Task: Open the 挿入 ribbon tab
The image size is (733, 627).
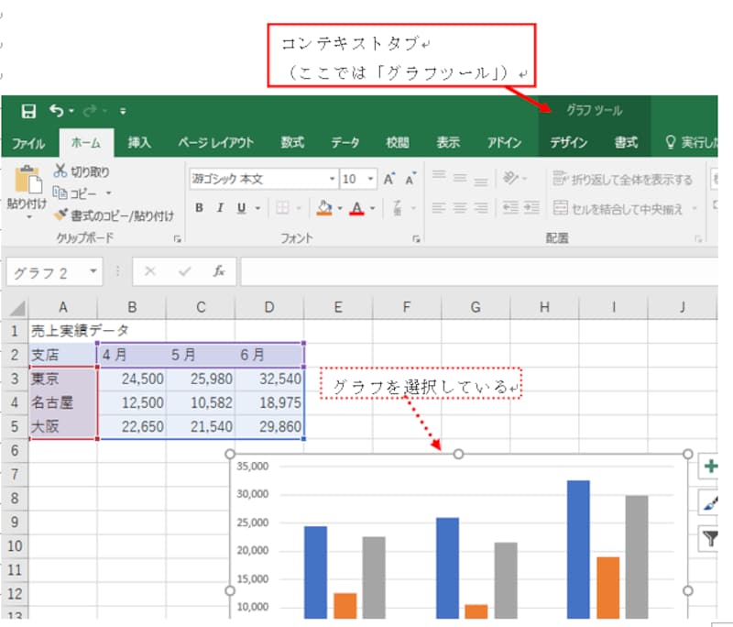Action: point(141,143)
